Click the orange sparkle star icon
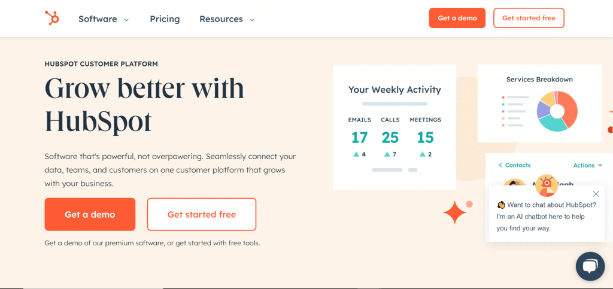 click(x=454, y=212)
